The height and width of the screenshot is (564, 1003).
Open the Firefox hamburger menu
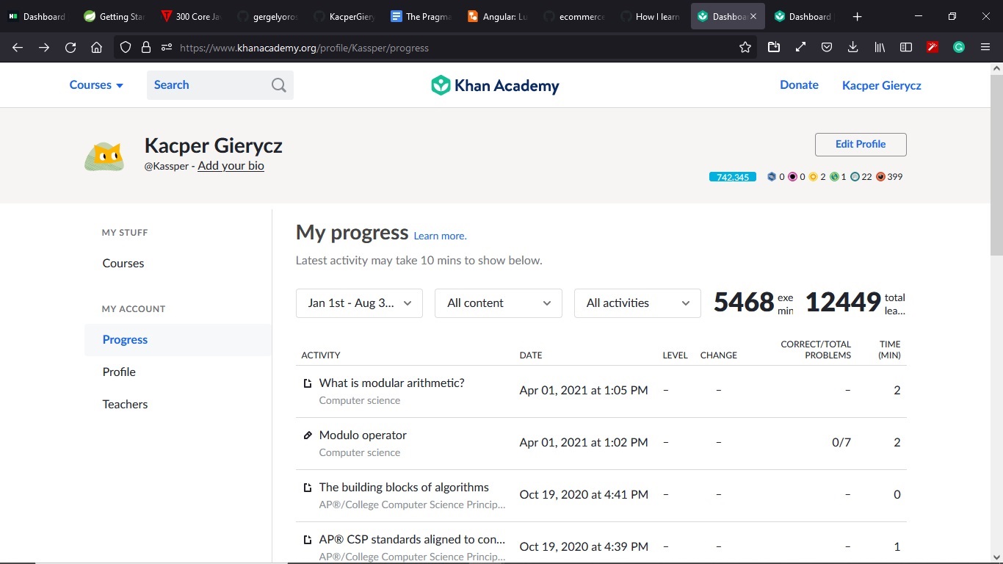pos(985,48)
